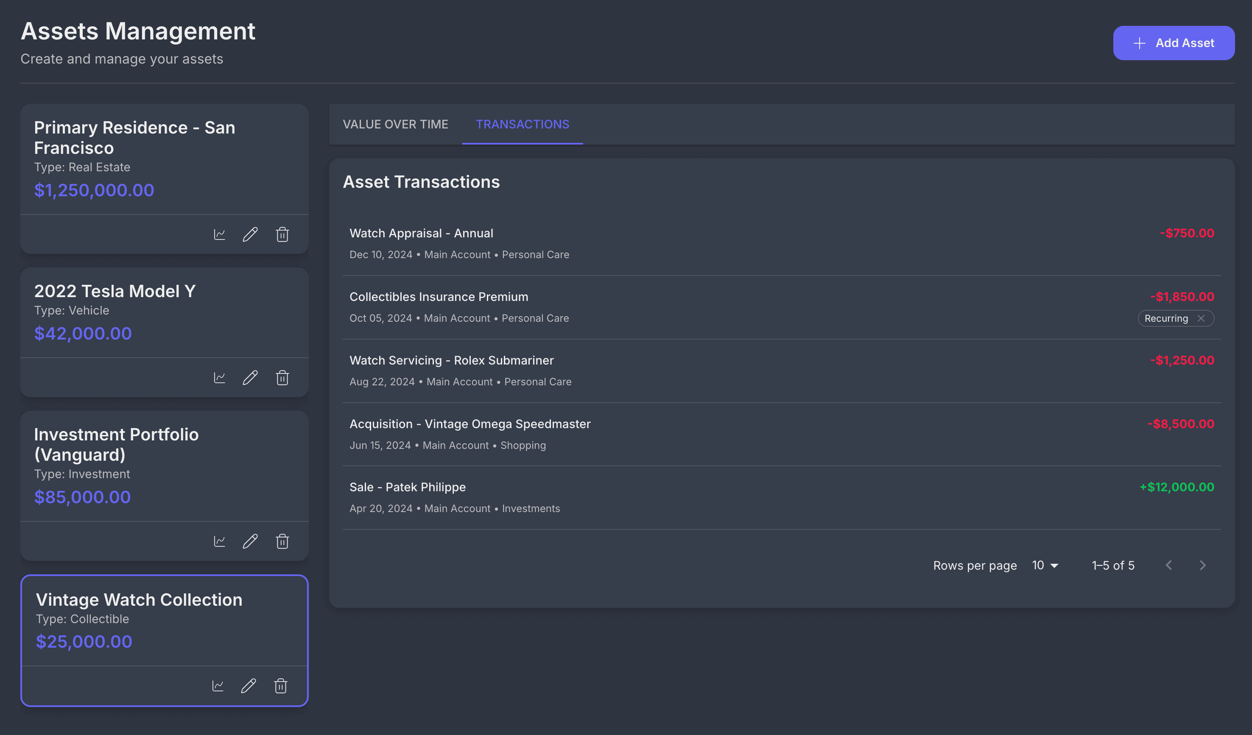Image resolution: width=1252 pixels, height=735 pixels.
Task: Delete the Vintage Watch Collection asset
Action: click(281, 686)
